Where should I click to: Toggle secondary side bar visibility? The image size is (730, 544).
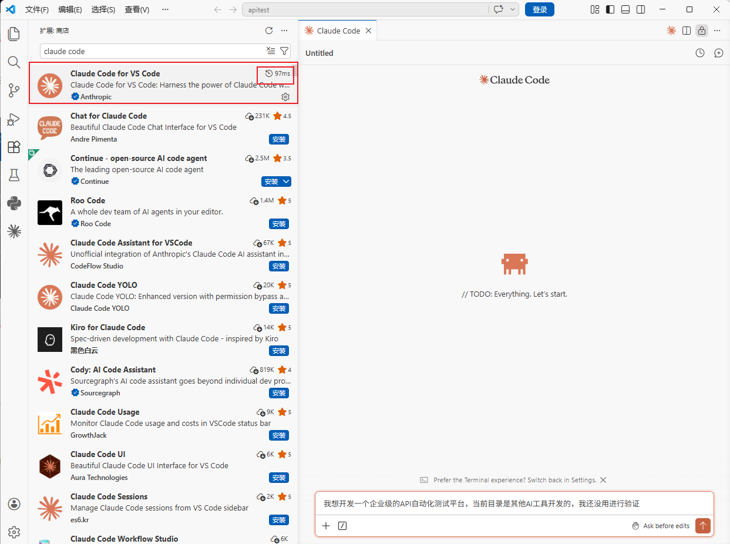641,9
